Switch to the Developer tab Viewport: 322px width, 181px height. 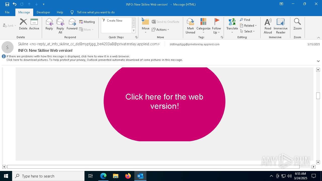coord(43,12)
